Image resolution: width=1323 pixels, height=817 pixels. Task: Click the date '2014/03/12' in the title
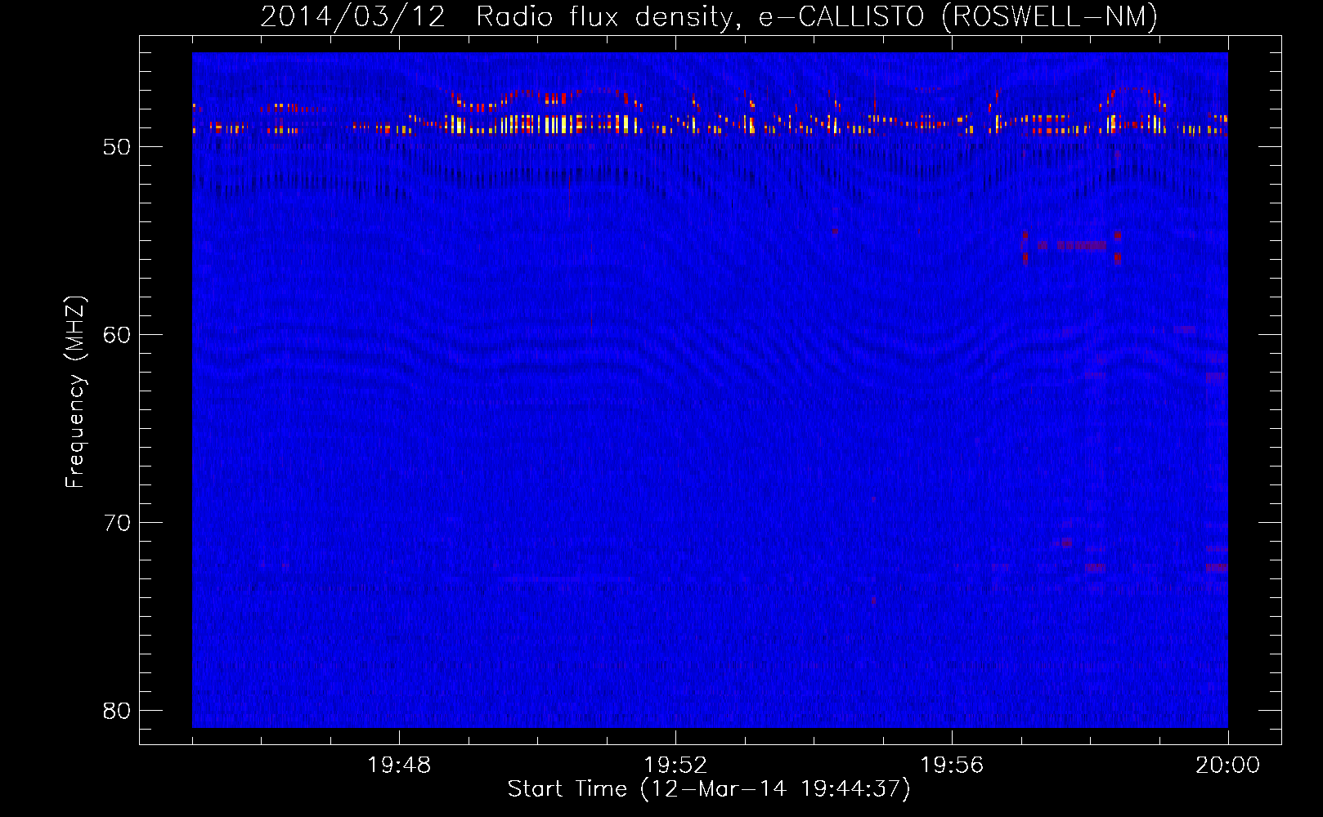point(353,17)
